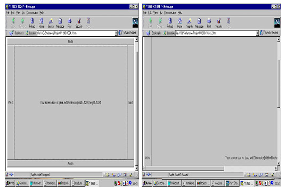Click Netscape toolbar icon in 1024_2.htm window
The width and height of the screenshot is (286, 193).
coord(199,22)
